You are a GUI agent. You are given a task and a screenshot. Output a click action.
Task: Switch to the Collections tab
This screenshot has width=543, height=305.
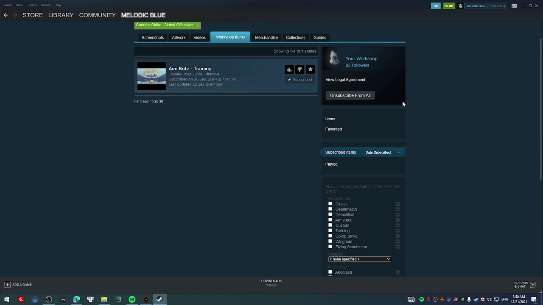[x=296, y=38]
